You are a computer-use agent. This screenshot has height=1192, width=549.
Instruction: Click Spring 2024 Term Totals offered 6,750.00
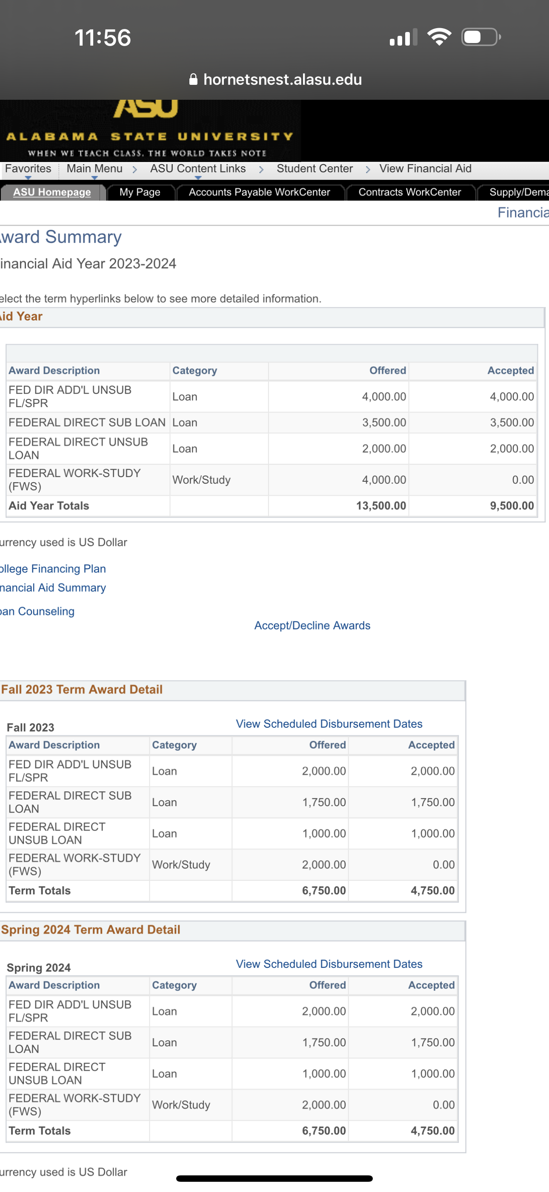pos(323,1131)
